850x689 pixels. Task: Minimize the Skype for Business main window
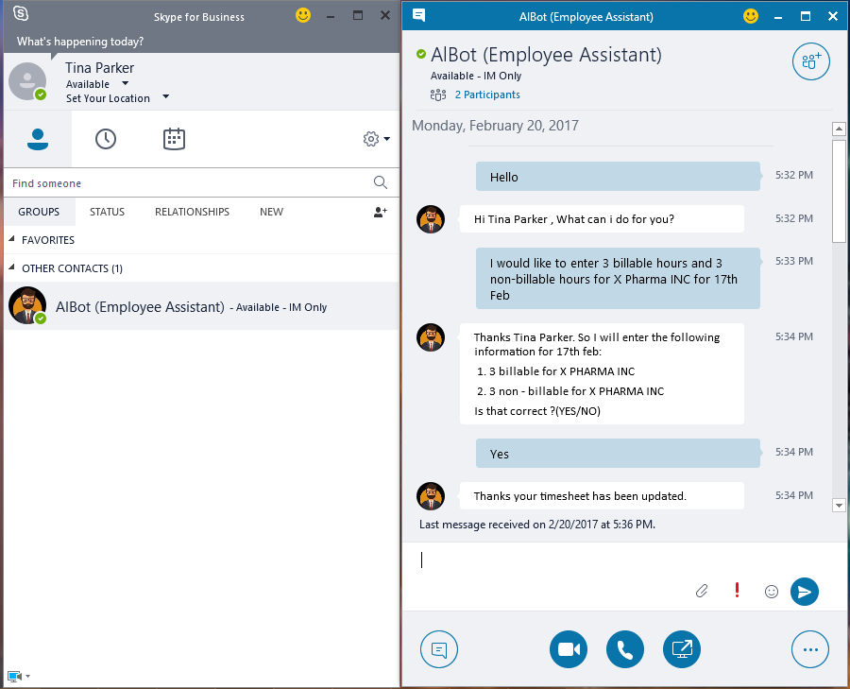click(x=331, y=16)
